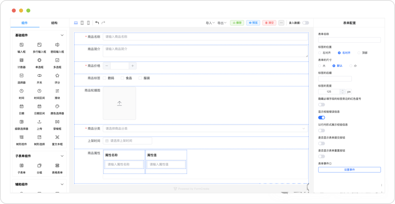Click the 保存 button

tap(237, 23)
